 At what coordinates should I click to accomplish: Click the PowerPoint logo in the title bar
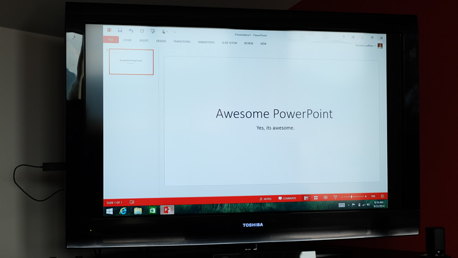pyautogui.click(x=109, y=30)
